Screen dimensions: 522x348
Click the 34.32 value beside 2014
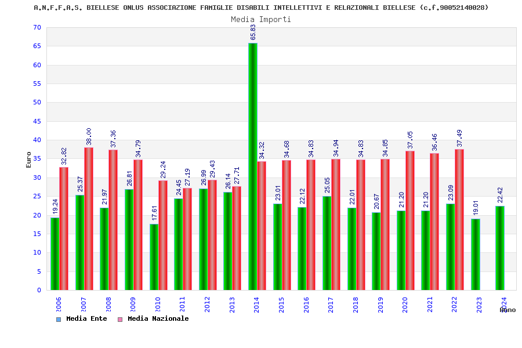pos(262,151)
